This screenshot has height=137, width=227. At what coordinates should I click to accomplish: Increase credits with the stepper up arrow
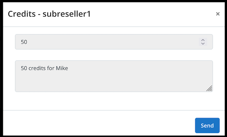point(203,40)
